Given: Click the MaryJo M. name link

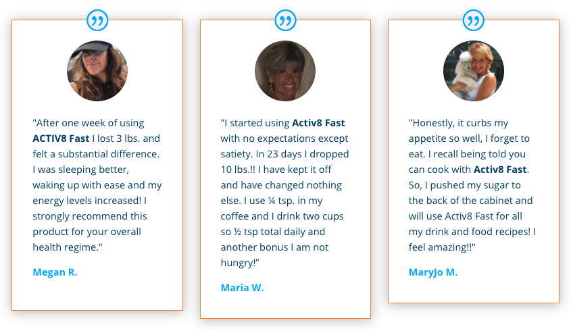Looking at the screenshot, I should pos(433,272).
